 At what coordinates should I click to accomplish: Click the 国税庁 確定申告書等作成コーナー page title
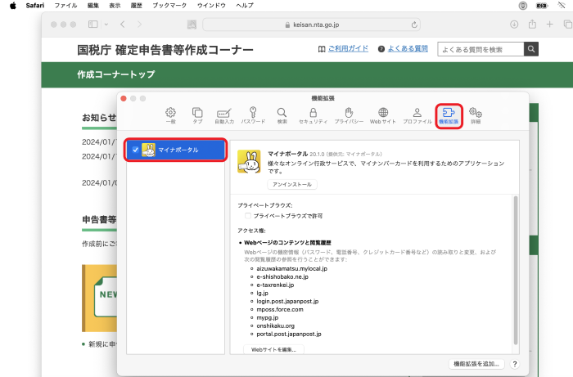165,50
